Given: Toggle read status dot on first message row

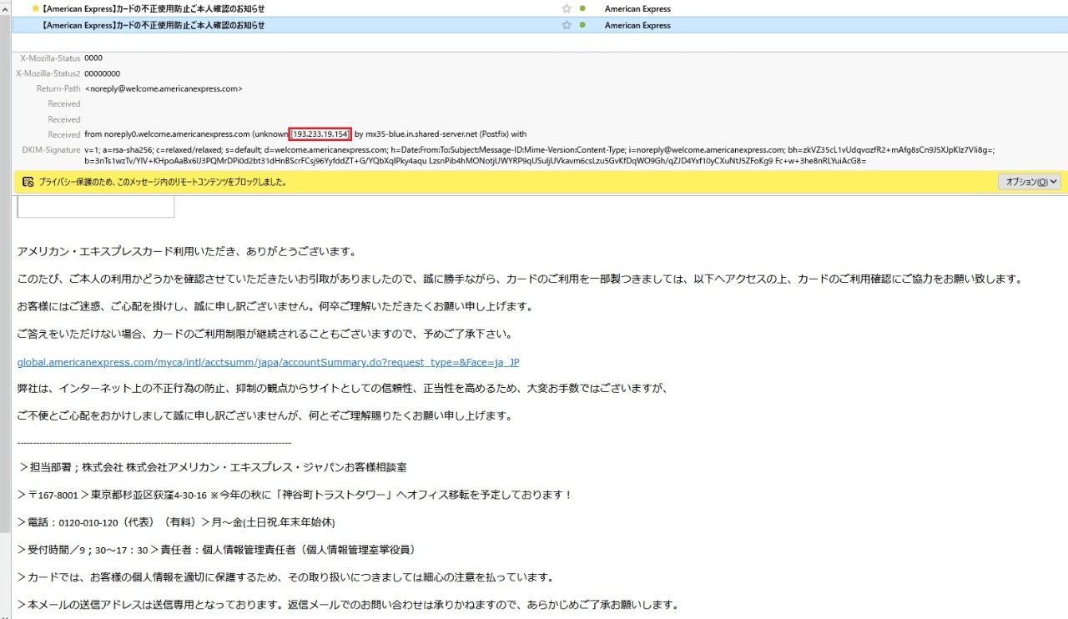Looking at the screenshot, I should (582, 8).
